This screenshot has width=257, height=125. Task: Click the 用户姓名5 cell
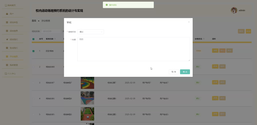pos(164,115)
